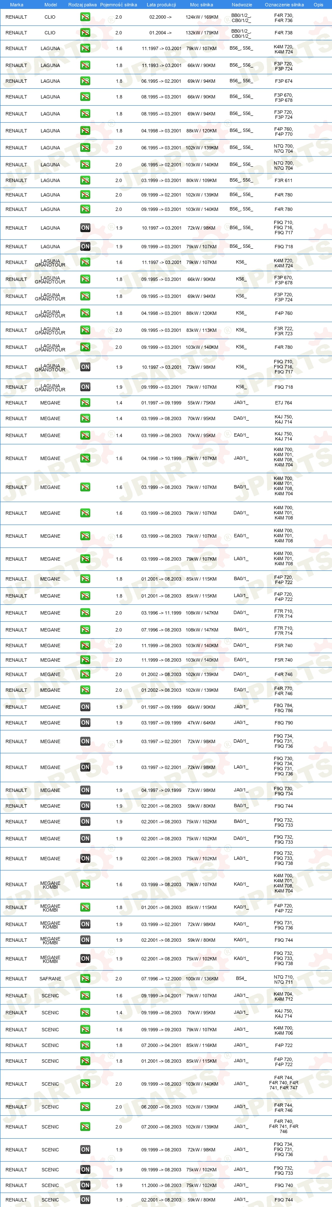Select the petrol icon for LAGUNA F3R 611
Image resolution: width=332 pixels, height=1207 pixels.
coord(85,180)
